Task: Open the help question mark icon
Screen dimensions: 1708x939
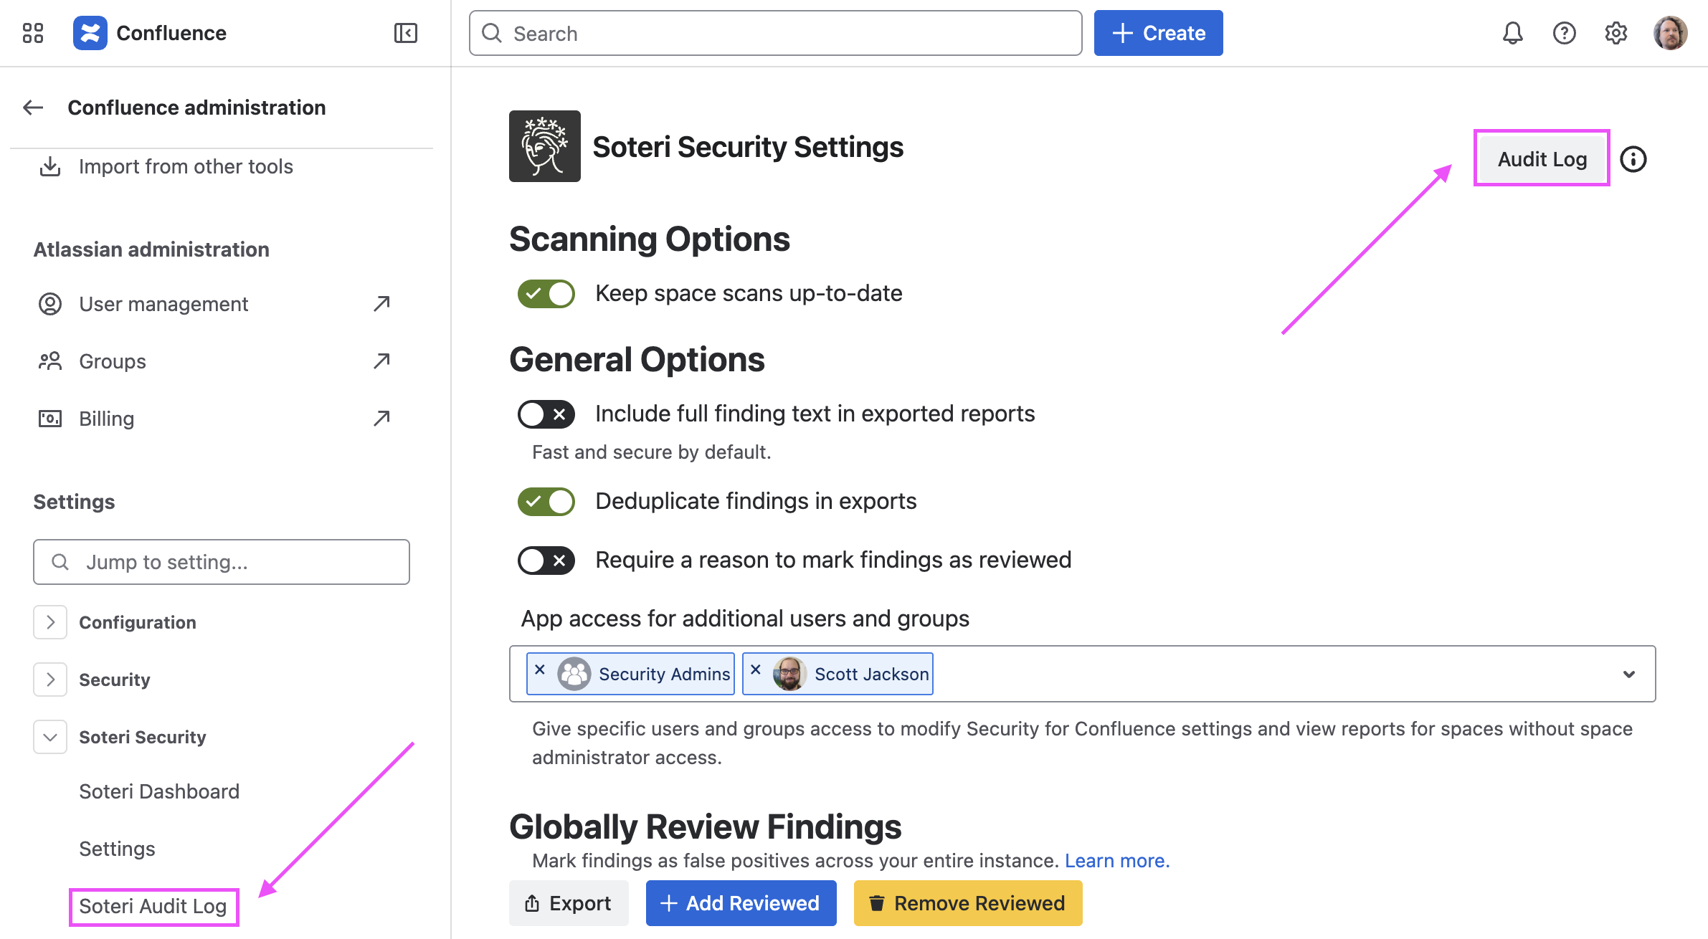Action: click(x=1564, y=33)
